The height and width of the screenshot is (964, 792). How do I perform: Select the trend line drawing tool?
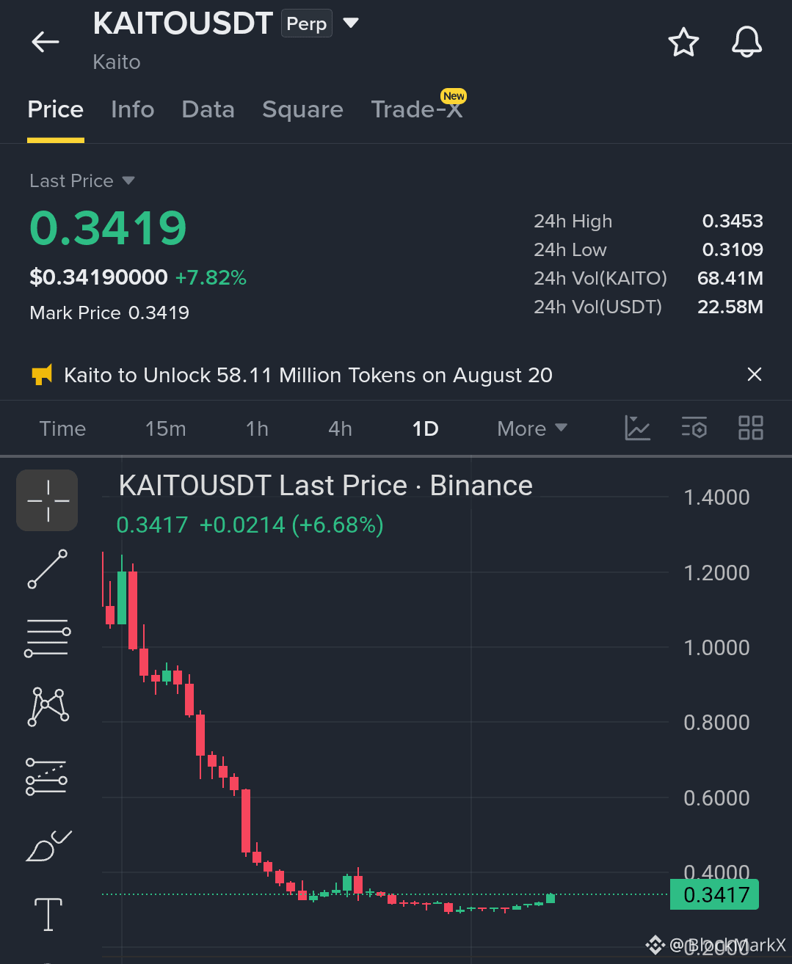(48, 569)
